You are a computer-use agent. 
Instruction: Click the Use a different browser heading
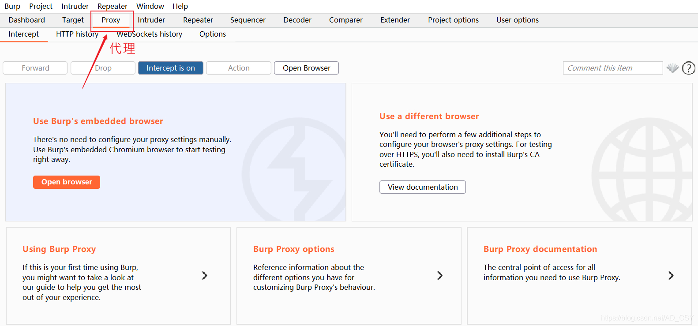coord(429,116)
